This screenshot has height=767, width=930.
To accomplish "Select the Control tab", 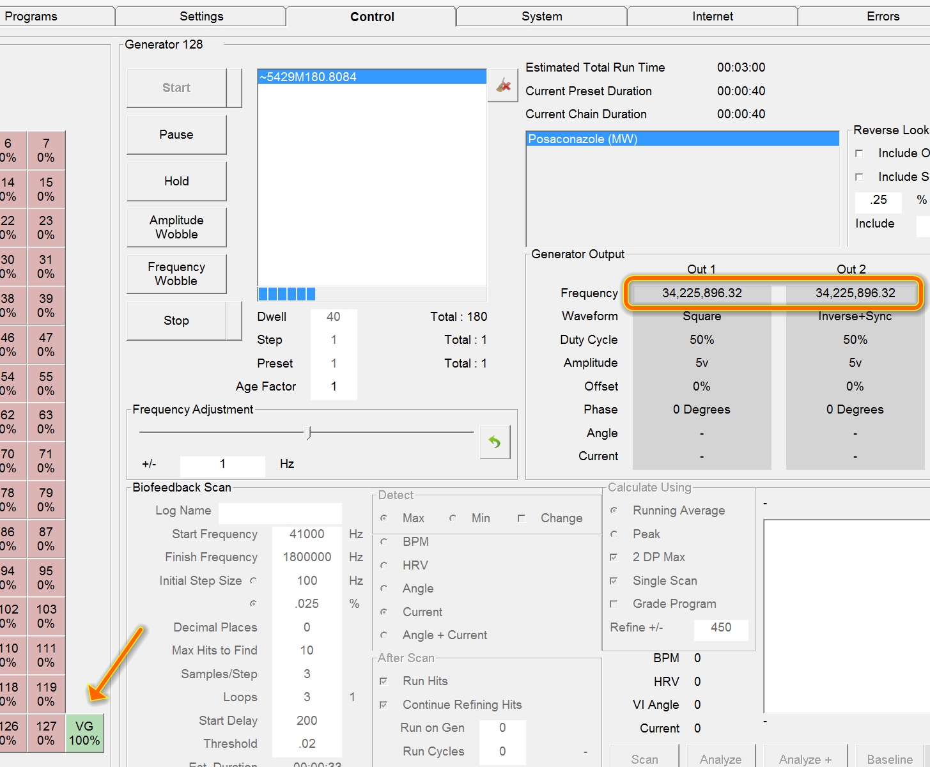I will pyautogui.click(x=372, y=17).
